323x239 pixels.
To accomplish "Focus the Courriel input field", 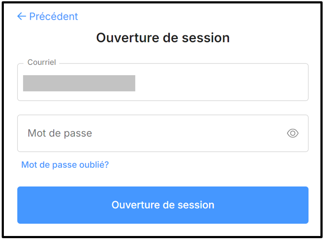I will [163, 82].
